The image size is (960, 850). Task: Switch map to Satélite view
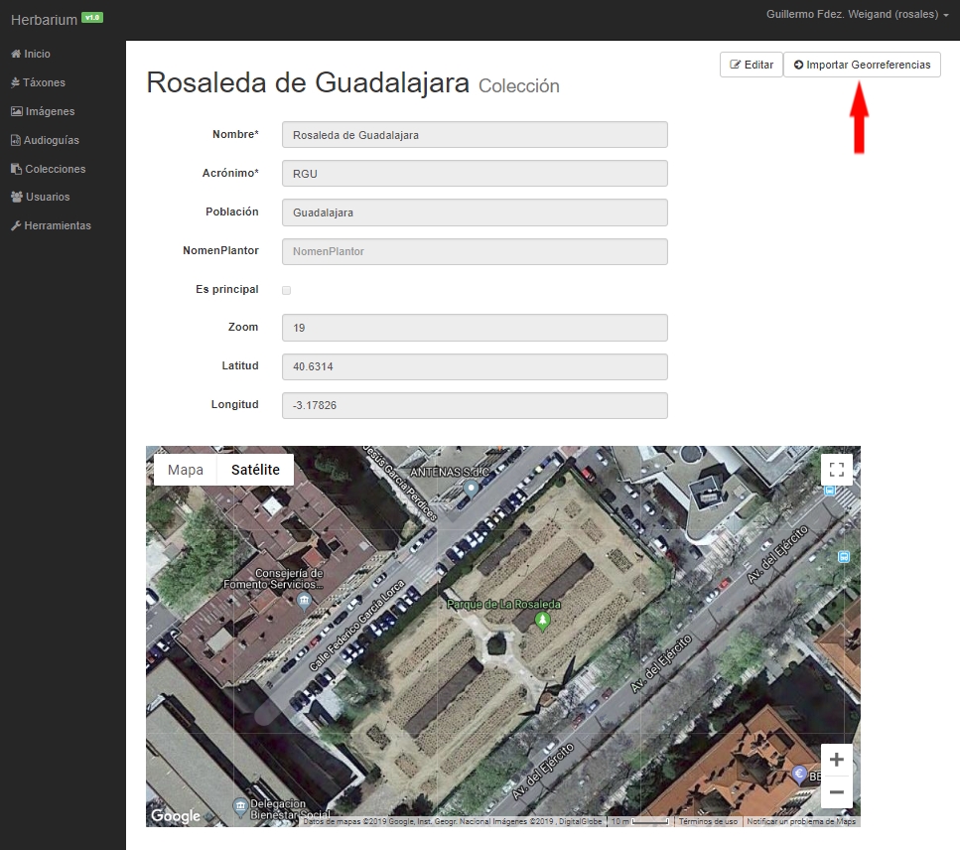point(255,470)
